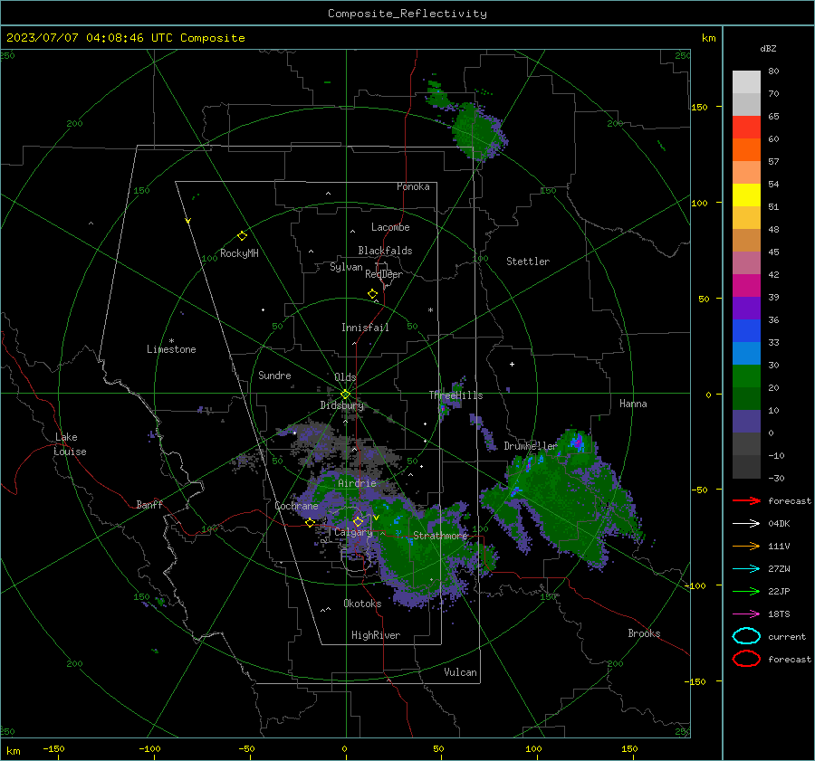Click the Okotoks city label
This screenshot has height=761, width=815.
[362, 604]
